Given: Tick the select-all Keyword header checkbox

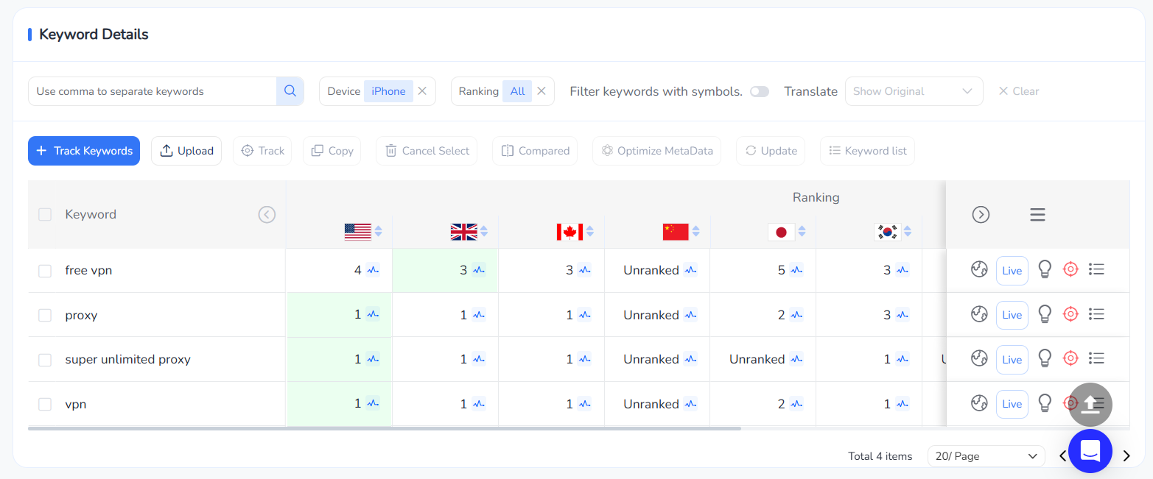Looking at the screenshot, I should click(x=45, y=215).
